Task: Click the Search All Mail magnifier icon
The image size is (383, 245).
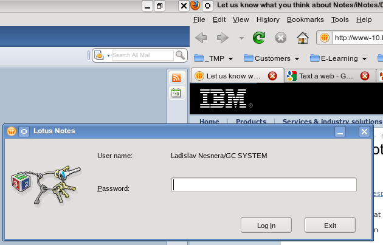Action: (180, 55)
